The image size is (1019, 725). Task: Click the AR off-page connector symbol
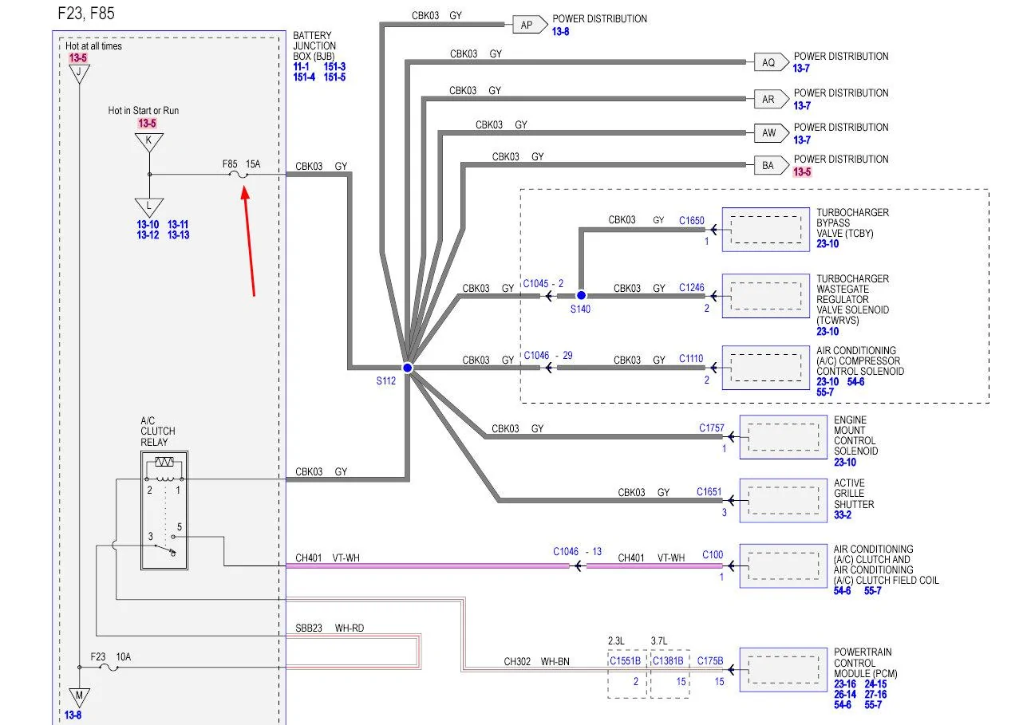[x=772, y=100]
